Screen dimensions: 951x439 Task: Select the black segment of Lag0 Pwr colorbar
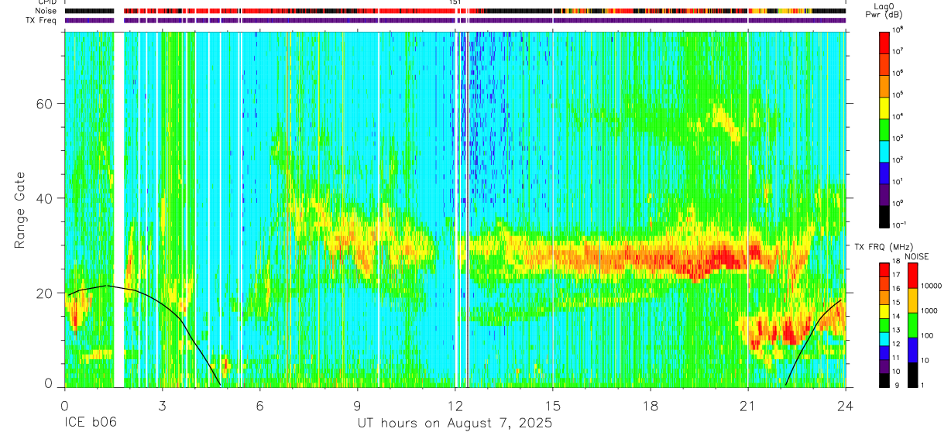(x=884, y=215)
